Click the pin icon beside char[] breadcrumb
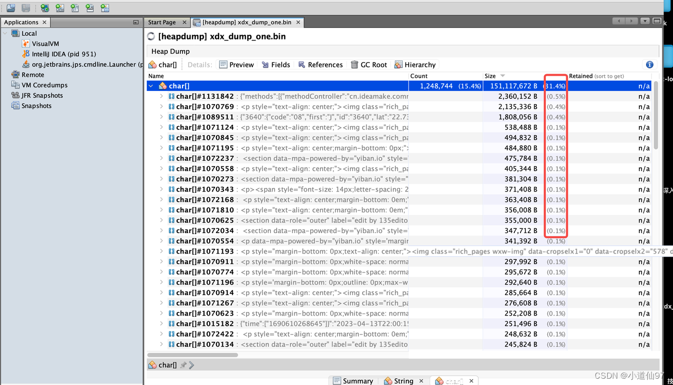Viewport: 673px width, 385px height. 183,365
